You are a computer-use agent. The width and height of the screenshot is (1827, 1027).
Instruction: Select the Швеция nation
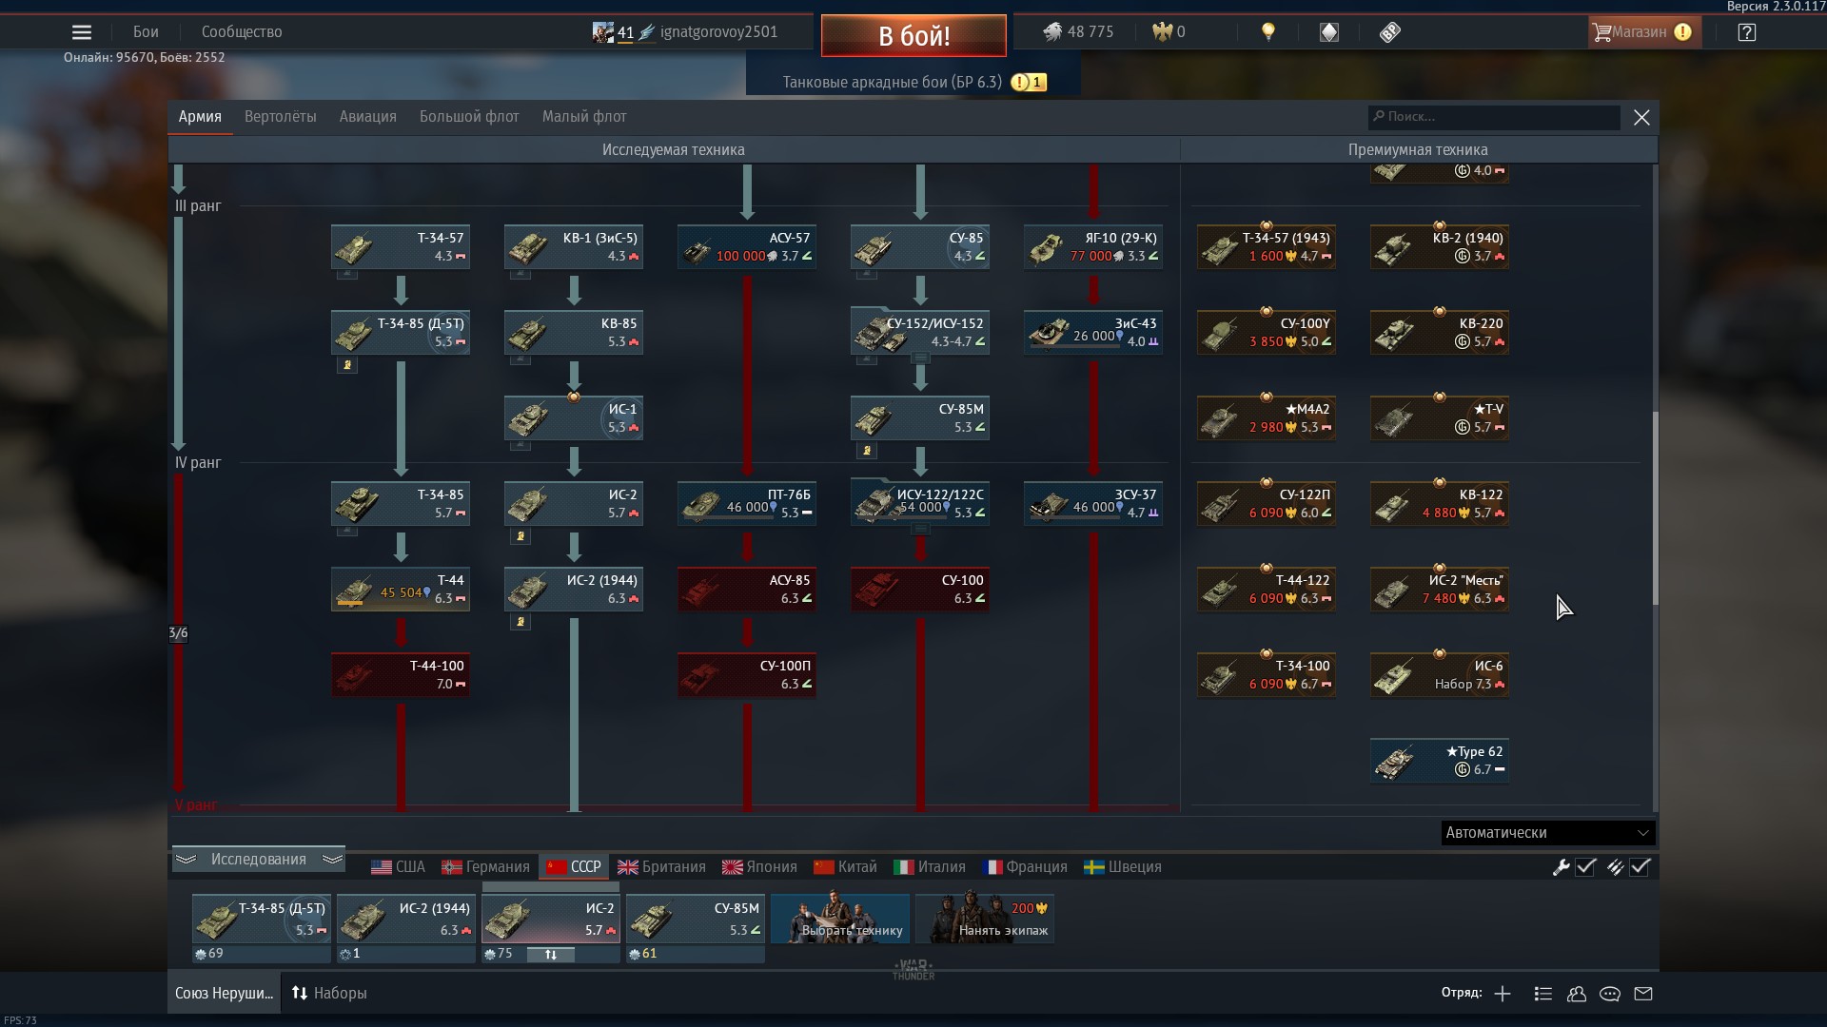(1123, 867)
